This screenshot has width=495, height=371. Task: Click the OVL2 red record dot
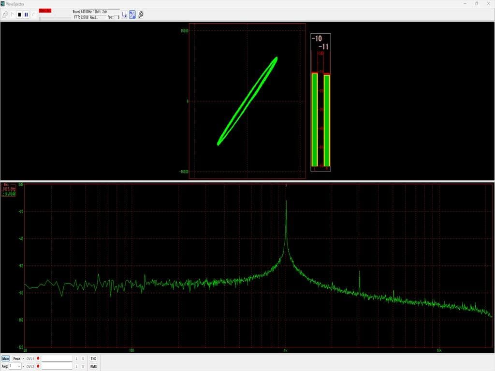[x=38, y=366]
